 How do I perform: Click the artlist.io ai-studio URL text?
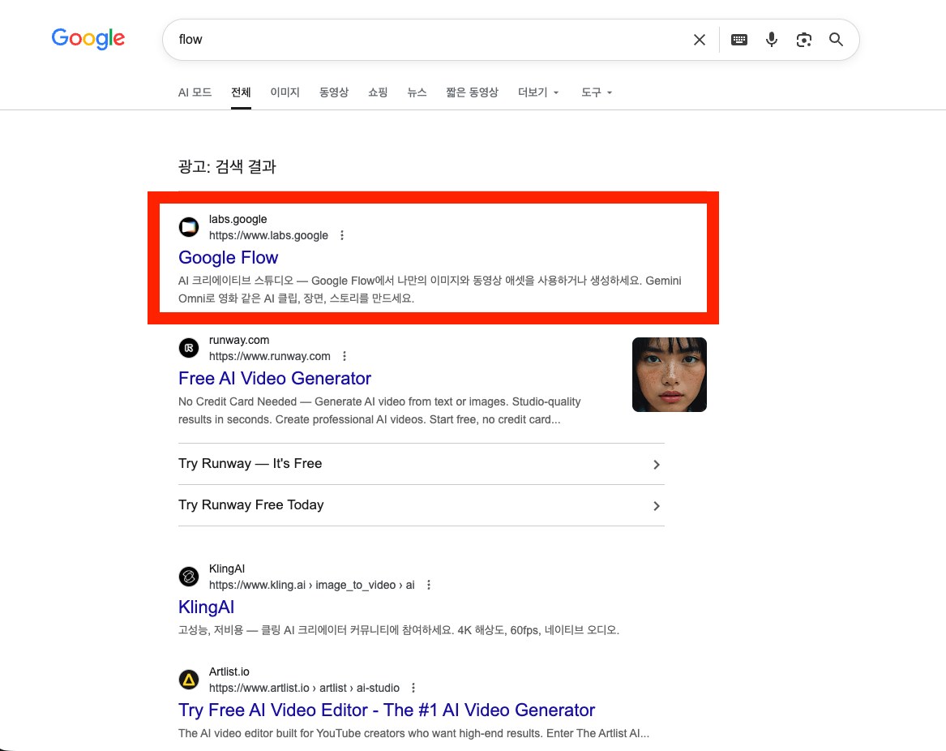(304, 689)
